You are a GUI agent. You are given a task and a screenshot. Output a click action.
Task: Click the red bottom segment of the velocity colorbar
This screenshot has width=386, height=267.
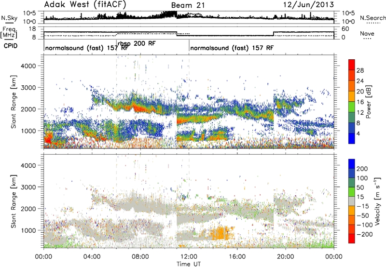point(352,239)
